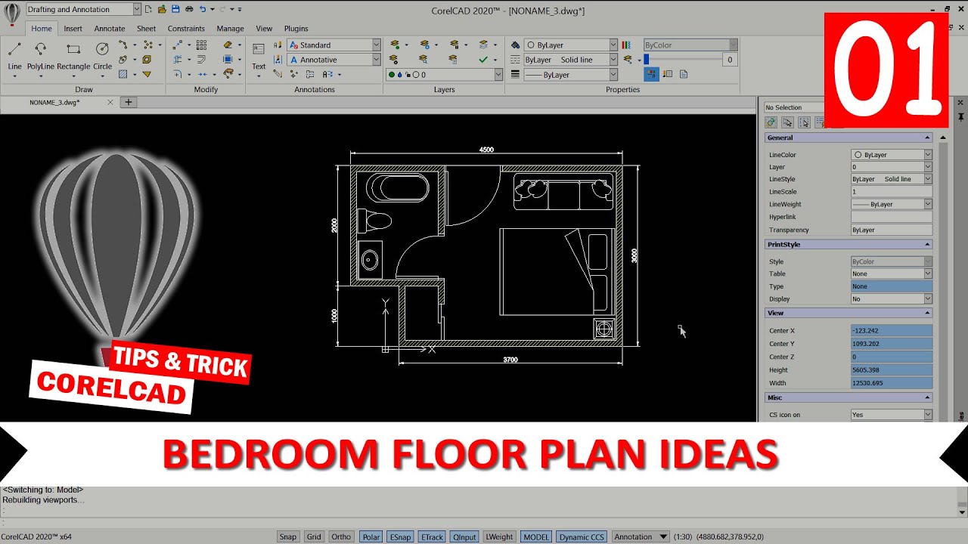This screenshot has height=544, width=968.
Task: Pin the Properties palette with pushpin
Action: click(961, 117)
